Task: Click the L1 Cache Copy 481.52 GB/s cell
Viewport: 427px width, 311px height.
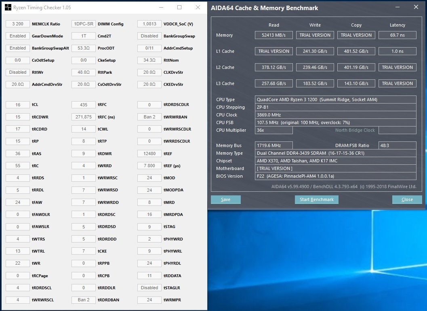Action: click(x=356, y=51)
